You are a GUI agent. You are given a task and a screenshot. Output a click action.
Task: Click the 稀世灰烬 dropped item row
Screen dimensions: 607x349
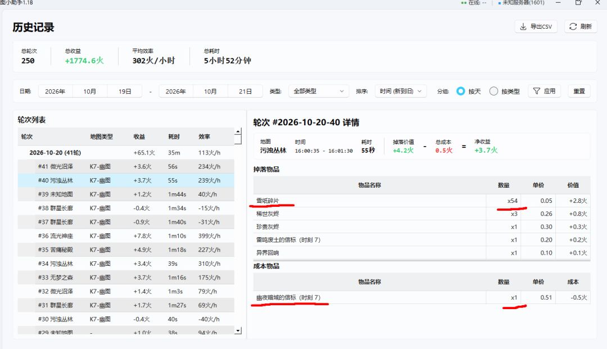(422, 214)
